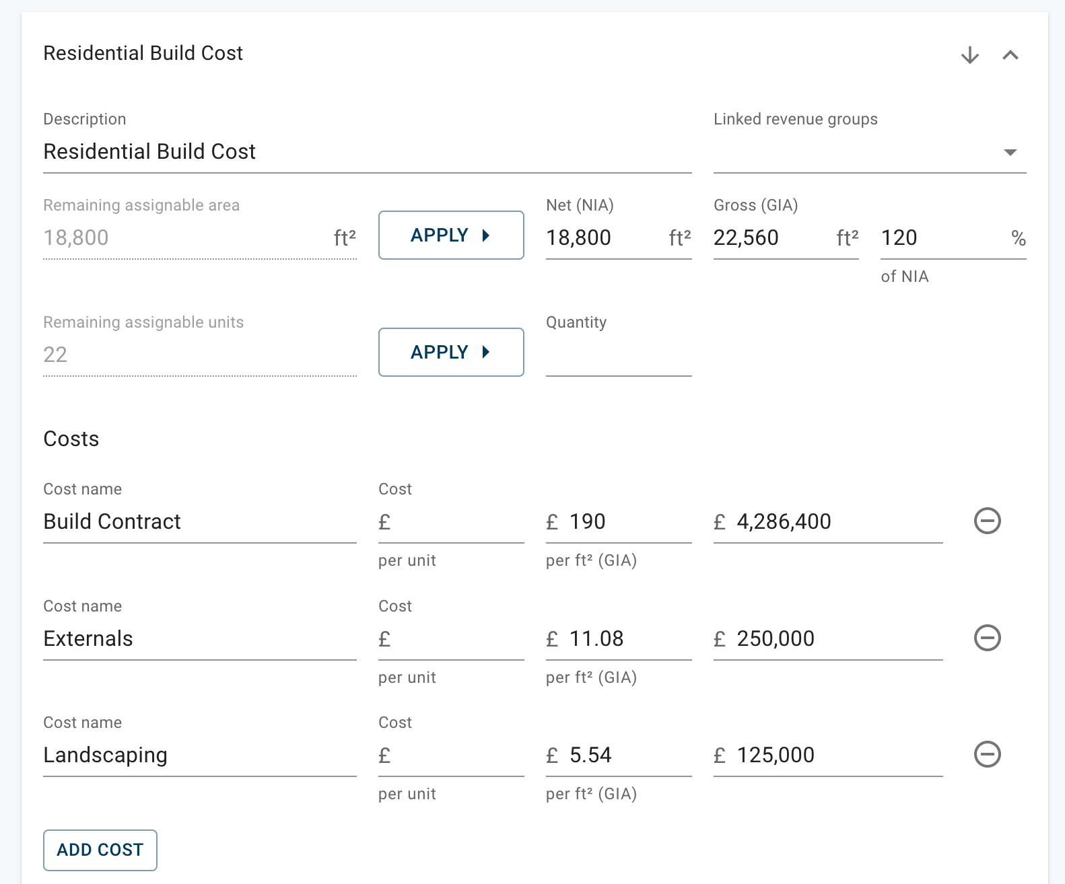Edit the Description field
1065x884 pixels.
pos(368,152)
